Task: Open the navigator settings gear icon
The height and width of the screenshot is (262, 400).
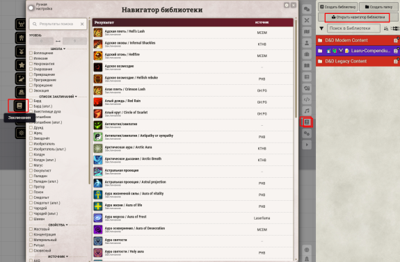Action: (287, 5)
